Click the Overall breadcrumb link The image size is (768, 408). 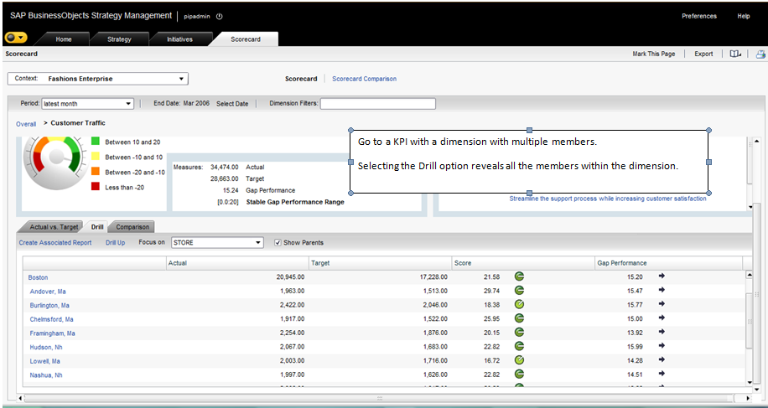[x=26, y=124]
